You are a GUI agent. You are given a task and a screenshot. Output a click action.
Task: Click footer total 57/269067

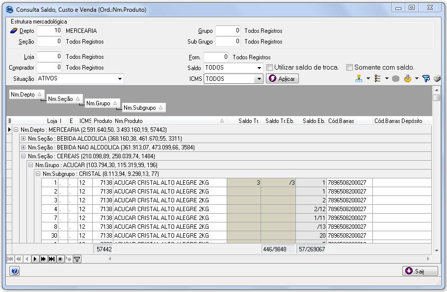tap(312, 249)
